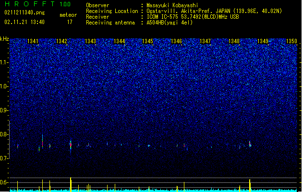Image resolution: width=302 pixels, height=192 pixels.
Task: Select the Ogata-vill. Akita-Pref. JAPAN location text
Action: coord(214,11)
